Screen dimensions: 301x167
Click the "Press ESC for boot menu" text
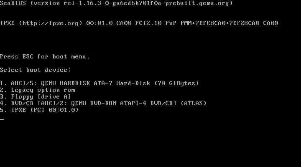tap(45, 56)
